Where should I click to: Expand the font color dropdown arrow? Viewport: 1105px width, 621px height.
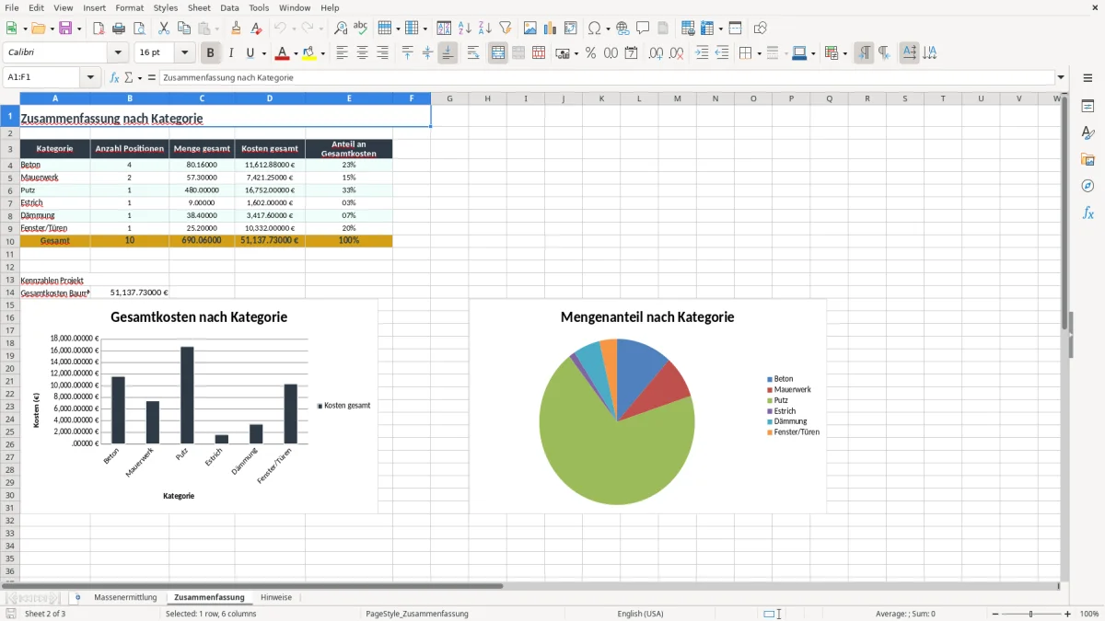(295, 53)
